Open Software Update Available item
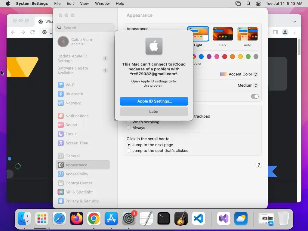308x231 pixels. click(x=82, y=70)
